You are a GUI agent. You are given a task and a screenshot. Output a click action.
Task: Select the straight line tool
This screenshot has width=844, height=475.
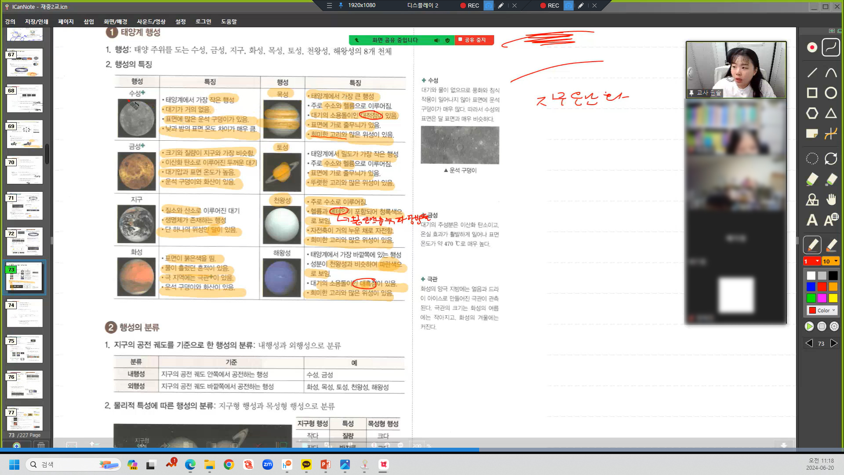tap(812, 73)
